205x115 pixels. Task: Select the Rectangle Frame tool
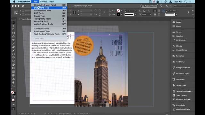13,54
